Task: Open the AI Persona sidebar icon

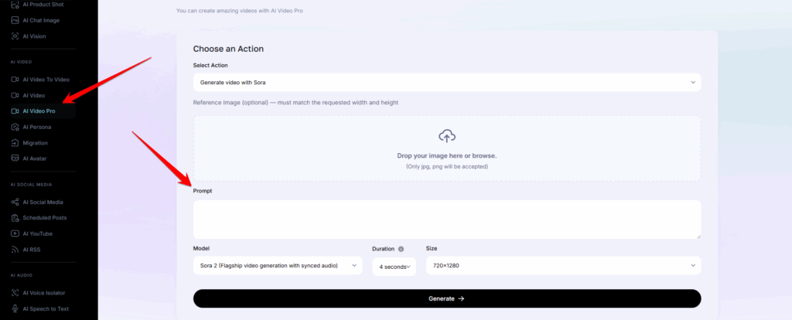Action: [x=15, y=127]
